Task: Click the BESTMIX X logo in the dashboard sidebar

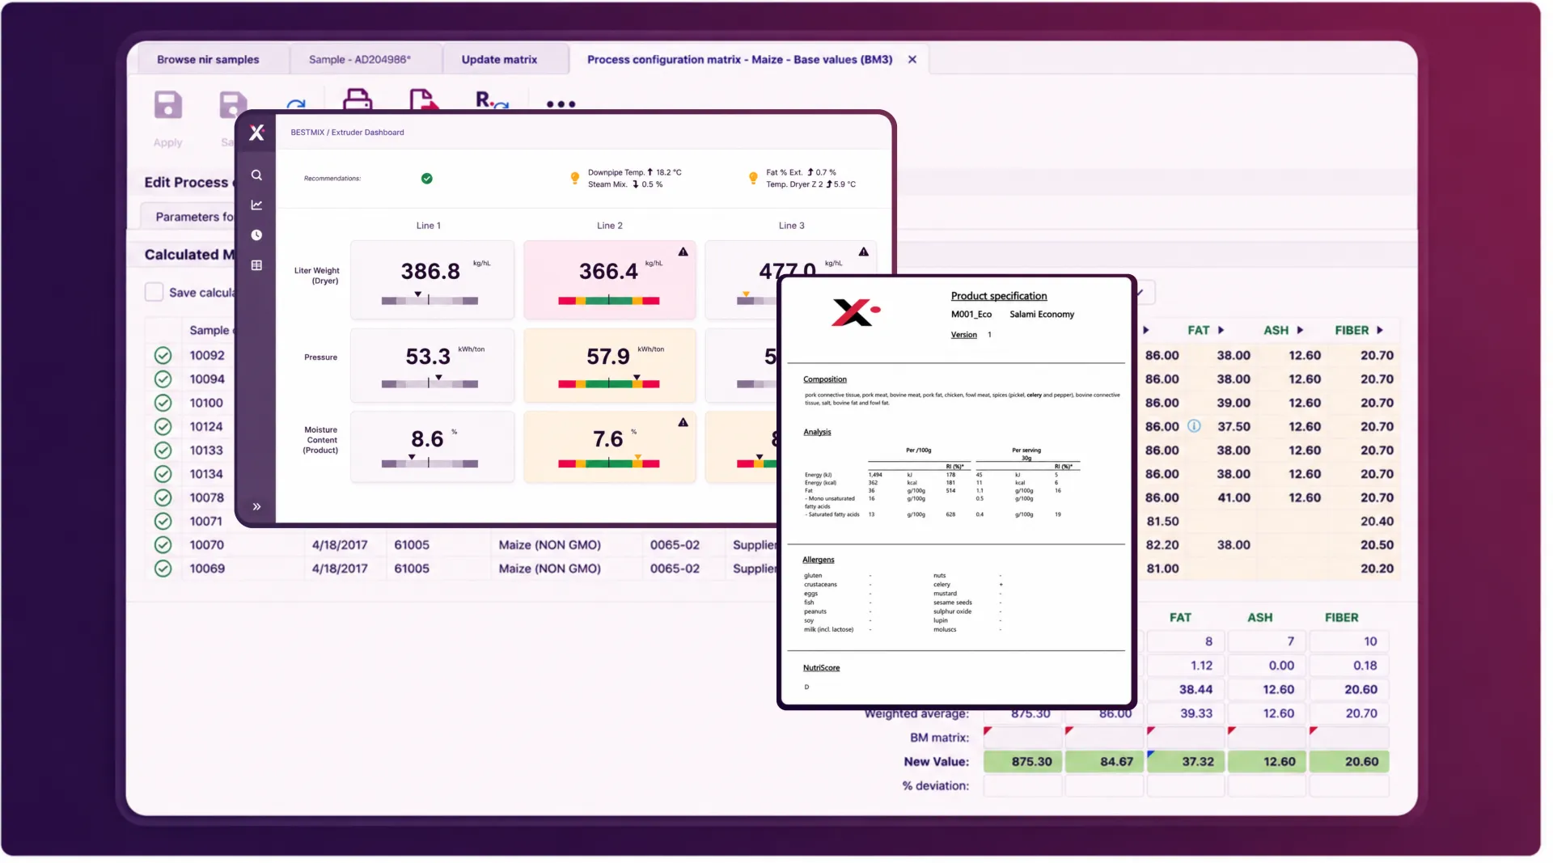Action: point(256,133)
